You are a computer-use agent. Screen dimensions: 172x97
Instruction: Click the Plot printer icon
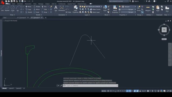pyautogui.click(x=22, y=1)
